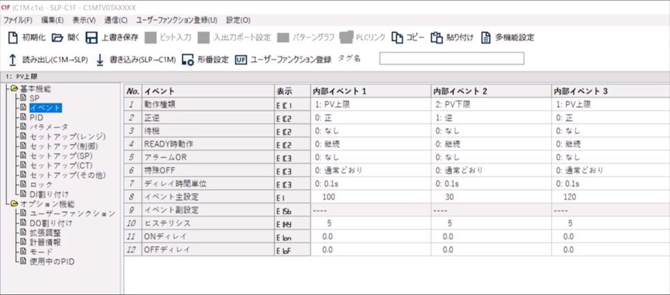Open the ファイル(F) menu
This screenshot has height=295, width=670.
18,20
